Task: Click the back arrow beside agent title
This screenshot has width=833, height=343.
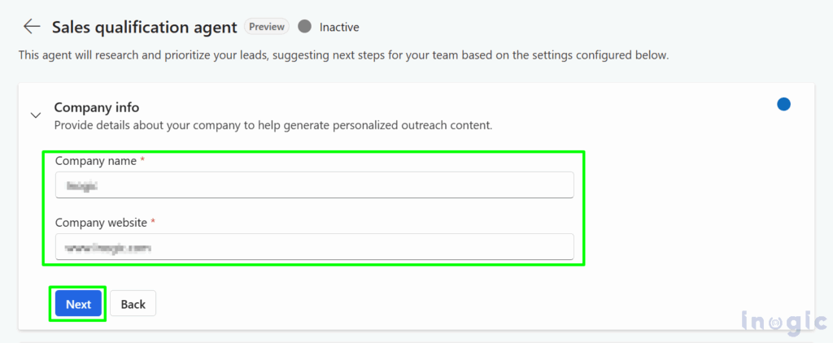Action: 32,27
